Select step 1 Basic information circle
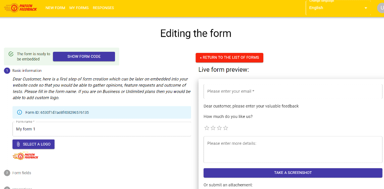Screen dimensions: 384x189 click(7, 71)
